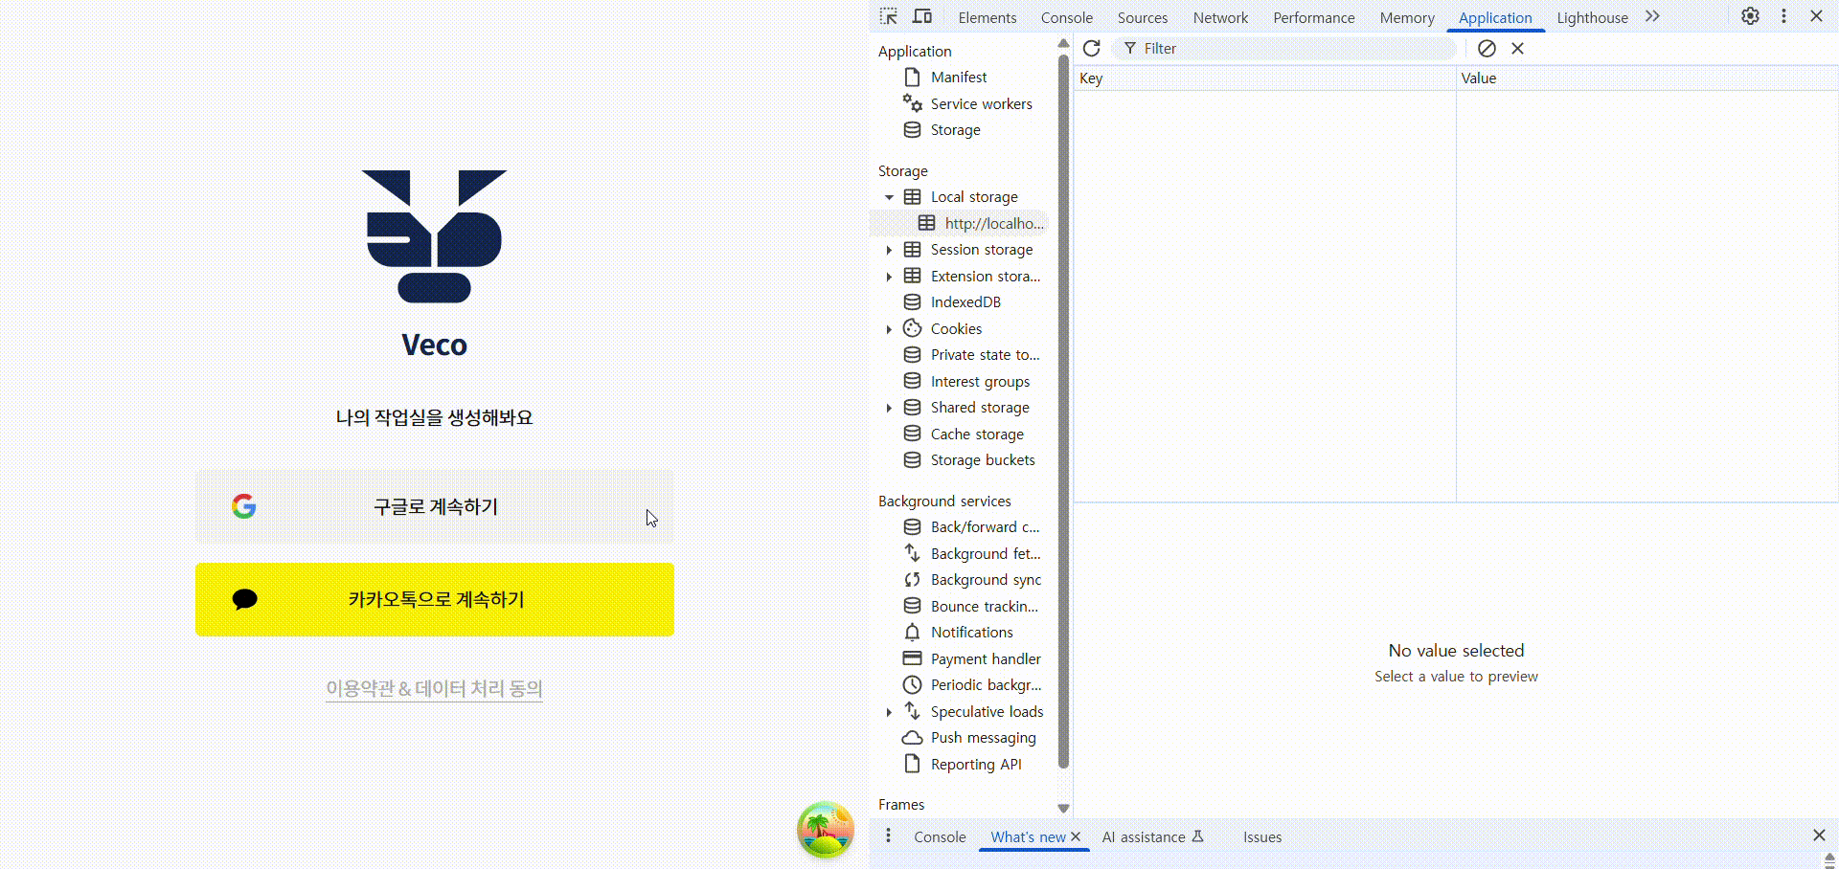Open the Console drawer tab

click(940, 836)
